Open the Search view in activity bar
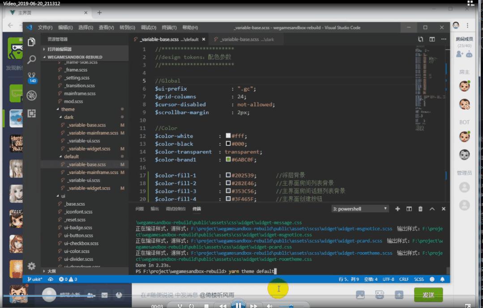 pyautogui.click(x=31, y=59)
